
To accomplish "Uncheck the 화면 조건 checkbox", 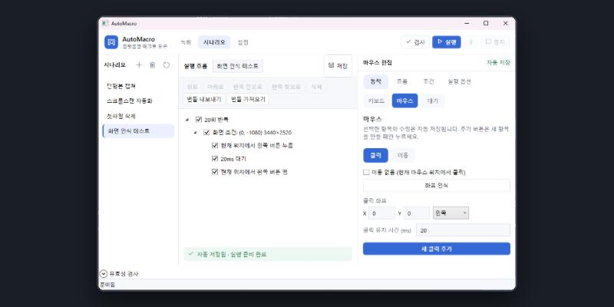I will pos(206,132).
